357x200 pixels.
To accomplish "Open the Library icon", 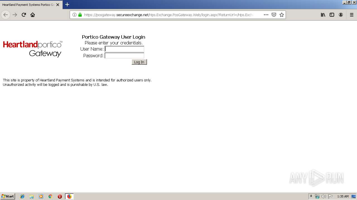I will tap(323, 15).
